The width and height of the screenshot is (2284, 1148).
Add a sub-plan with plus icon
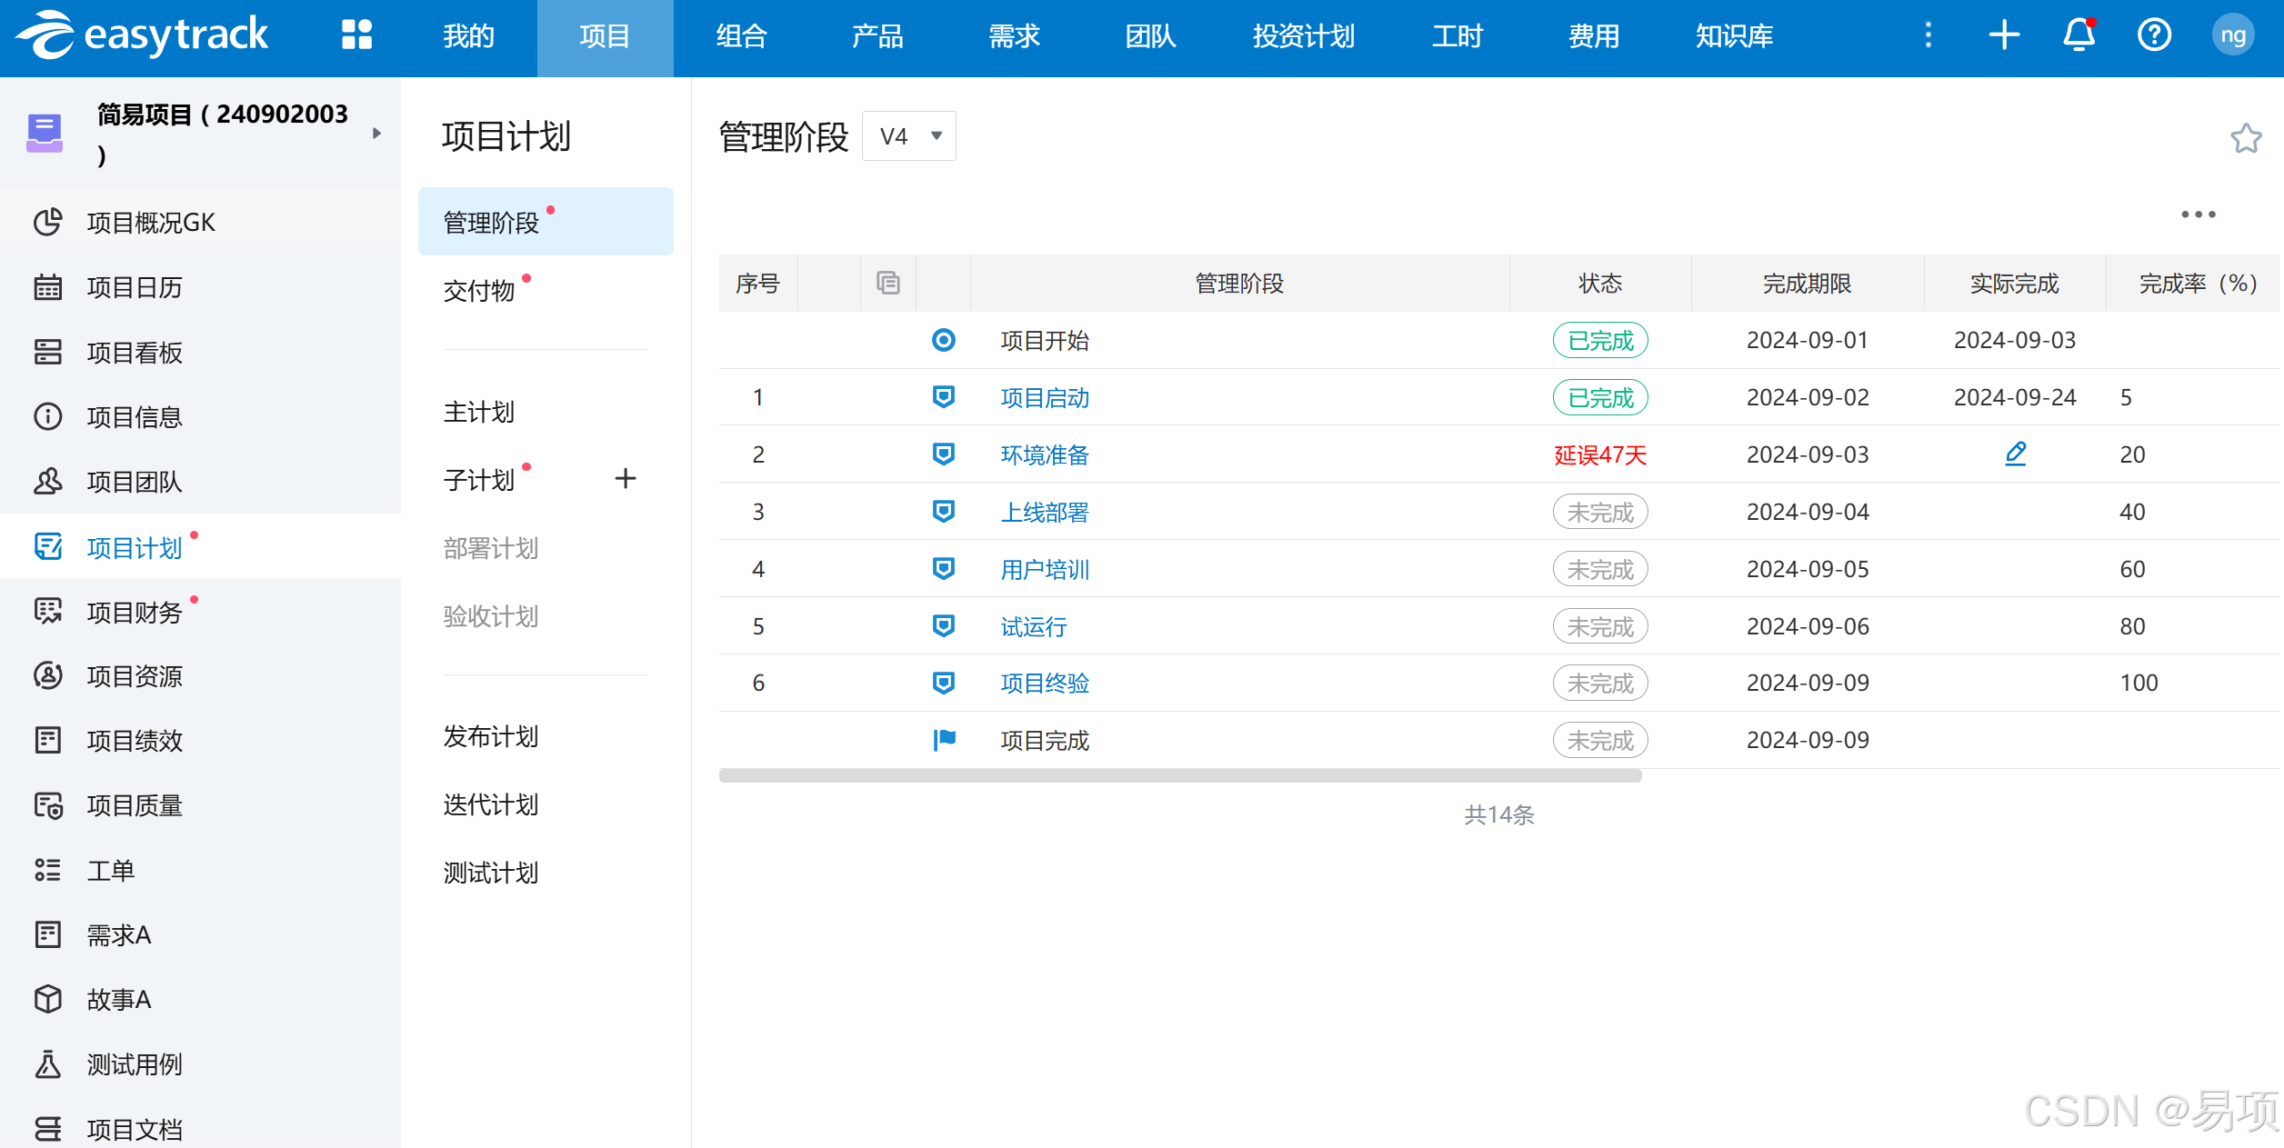(625, 478)
